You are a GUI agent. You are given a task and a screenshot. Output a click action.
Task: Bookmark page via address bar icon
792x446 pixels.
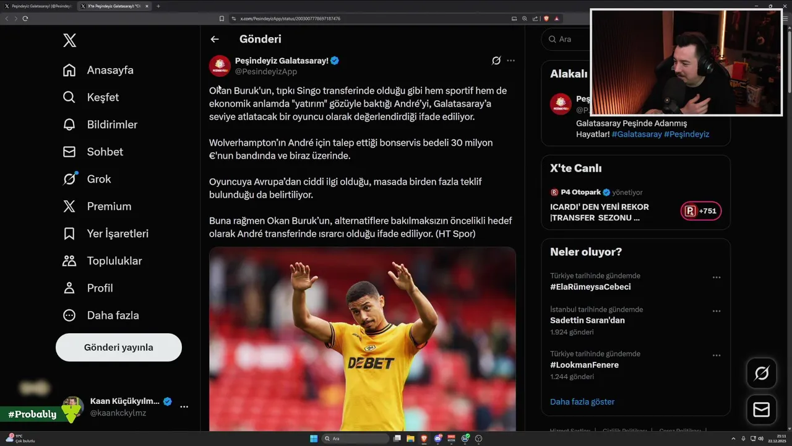222,19
